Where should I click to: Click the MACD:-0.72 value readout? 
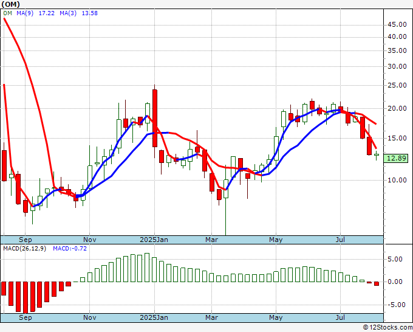(x=70, y=249)
